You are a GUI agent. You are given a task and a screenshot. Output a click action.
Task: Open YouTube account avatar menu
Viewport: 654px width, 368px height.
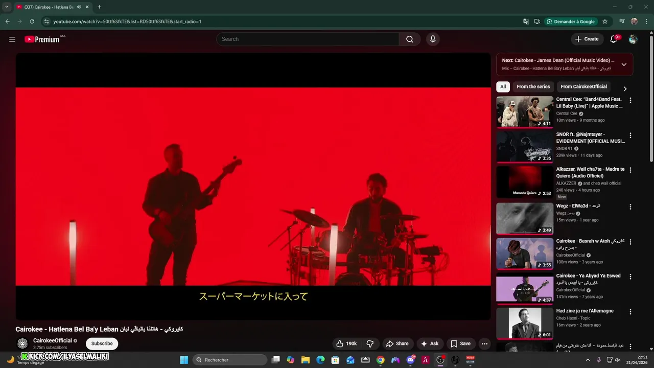click(x=633, y=39)
